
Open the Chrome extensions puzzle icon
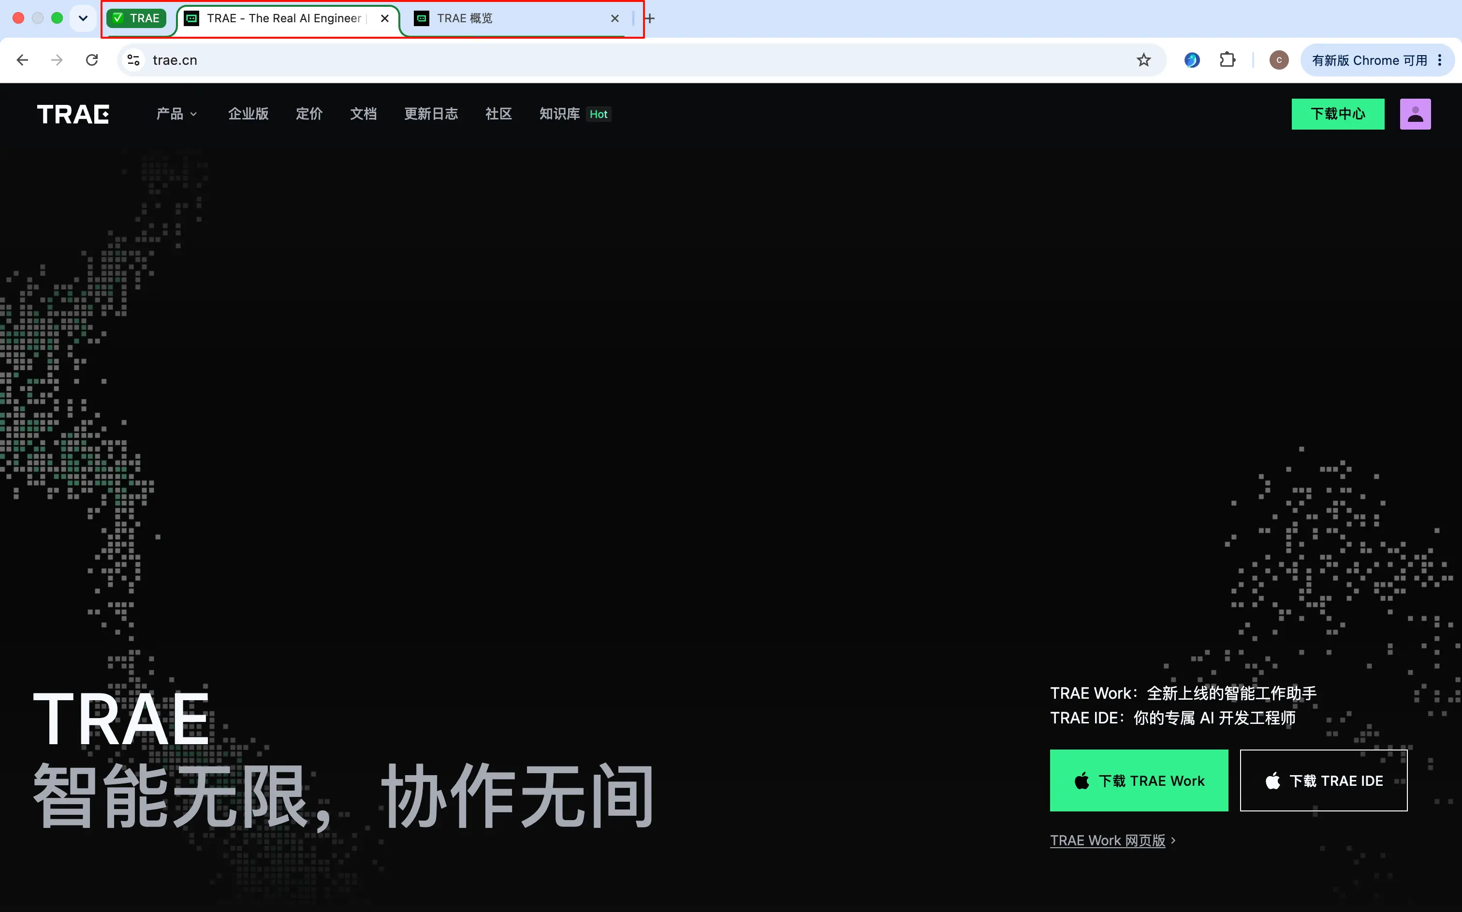(1228, 60)
